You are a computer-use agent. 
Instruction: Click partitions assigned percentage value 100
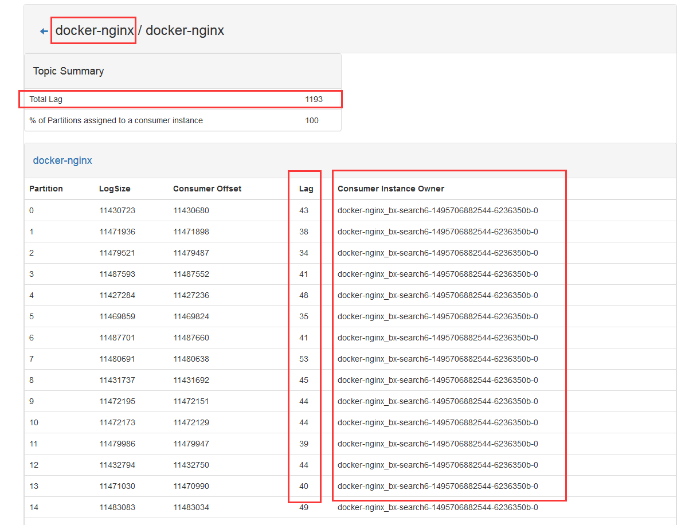311,120
